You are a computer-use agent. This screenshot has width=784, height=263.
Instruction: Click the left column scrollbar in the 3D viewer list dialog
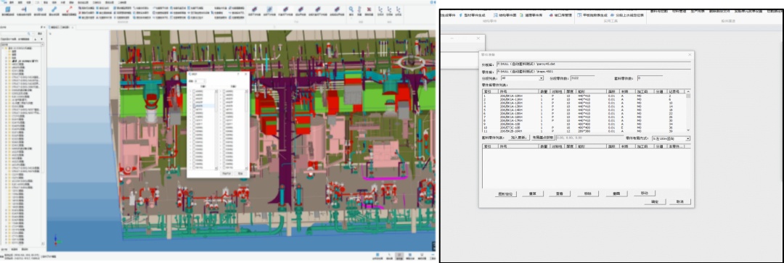point(216,130)
